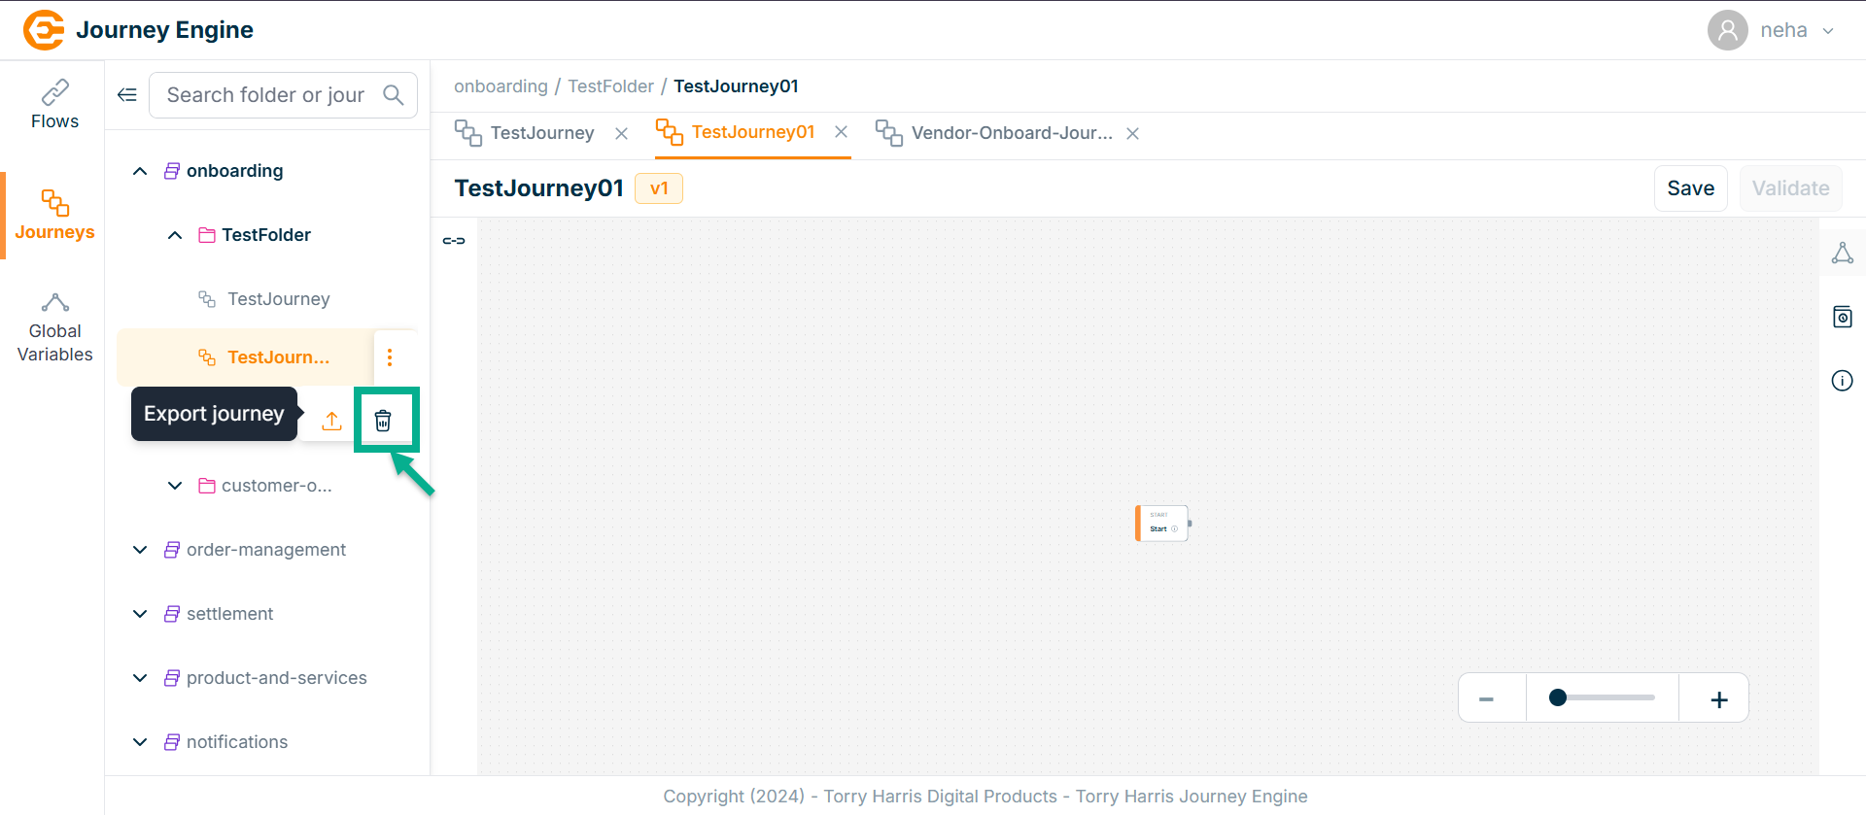Switch to the TestJourney tab

tap(541, 133)
